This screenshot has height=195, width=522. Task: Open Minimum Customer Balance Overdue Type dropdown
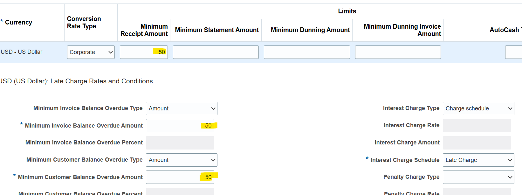pyautogui.click(x=182, y=160)
